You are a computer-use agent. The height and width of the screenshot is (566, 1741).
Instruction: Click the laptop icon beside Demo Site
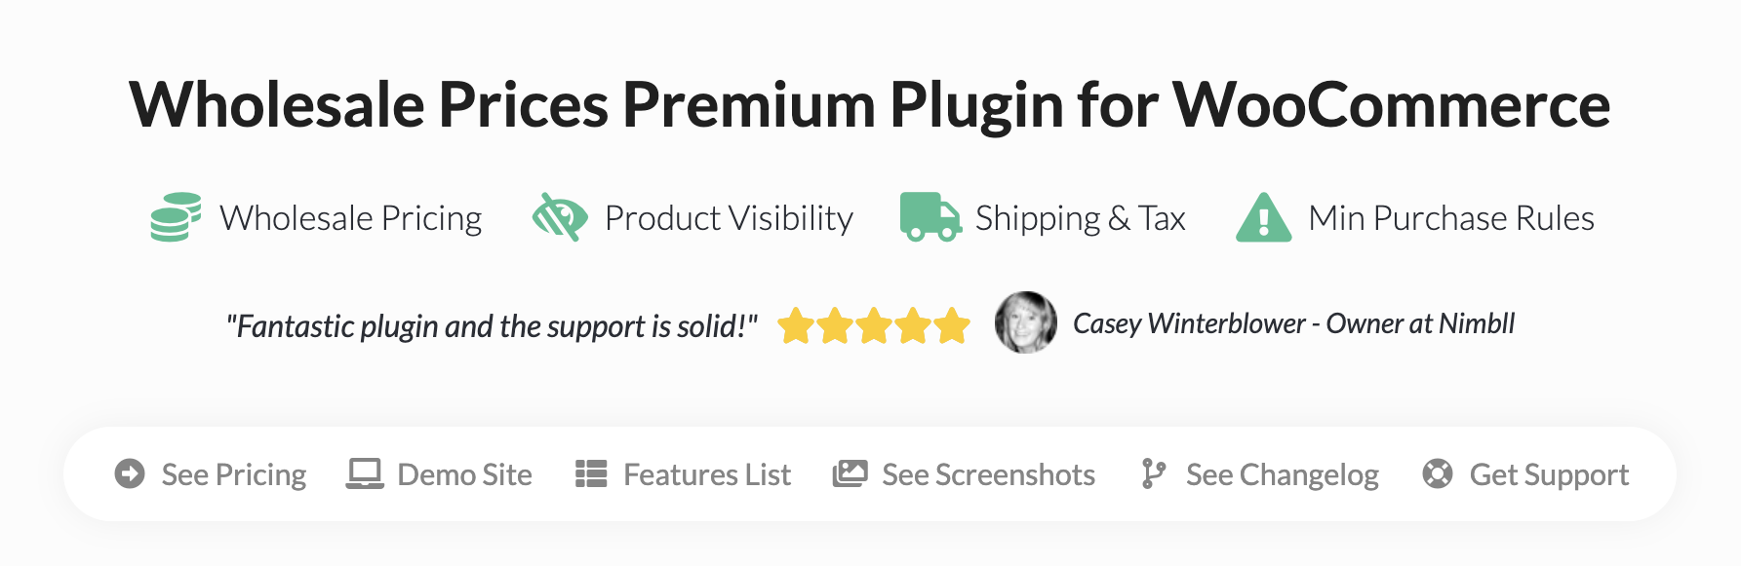coord(365,474)
